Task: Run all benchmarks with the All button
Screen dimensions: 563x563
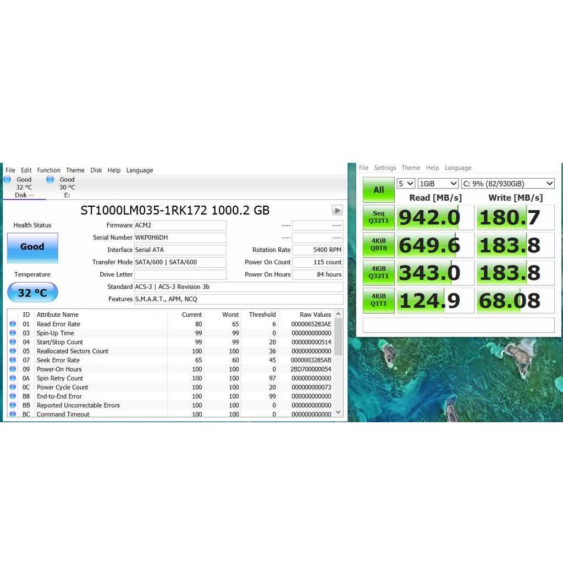Action: click(x=378, y=190)
